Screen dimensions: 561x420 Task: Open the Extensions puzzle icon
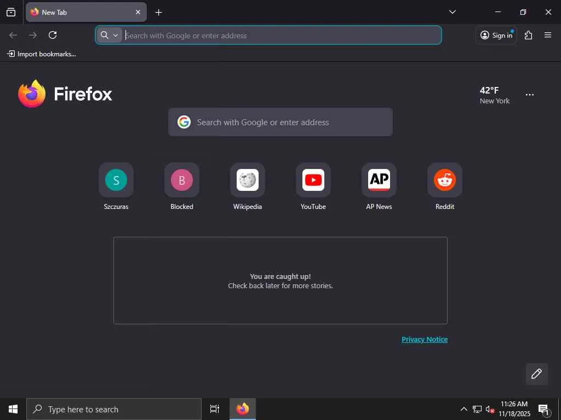pos(528,35)
